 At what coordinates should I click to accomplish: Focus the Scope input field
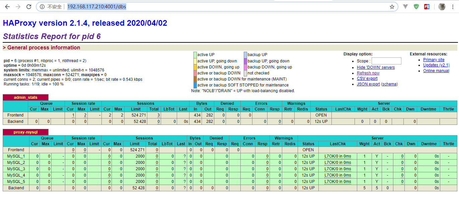pyautogui.click(x=386, y=61)
